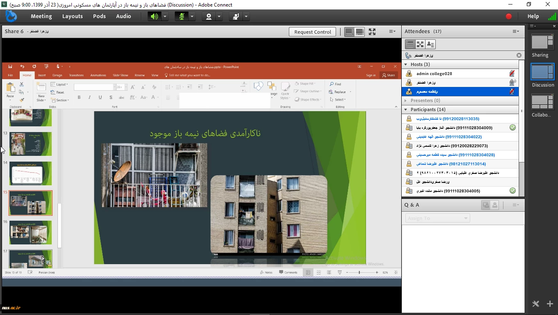This screenshot has height=315, width=558.
Task: Switch Attendees pod to breakout room view
Action: click(420, 44)
